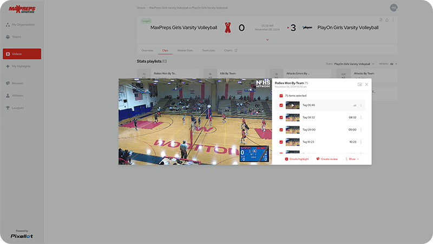Uncheck the Tag 08:32 clip
The width and height of the screenshot is (433, 244).
pos(281,117)
